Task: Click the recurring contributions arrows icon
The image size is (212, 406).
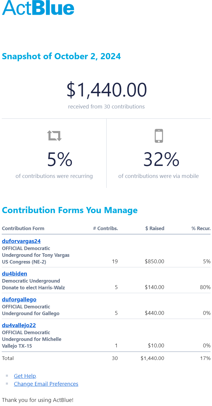Action: pos(54,136)
